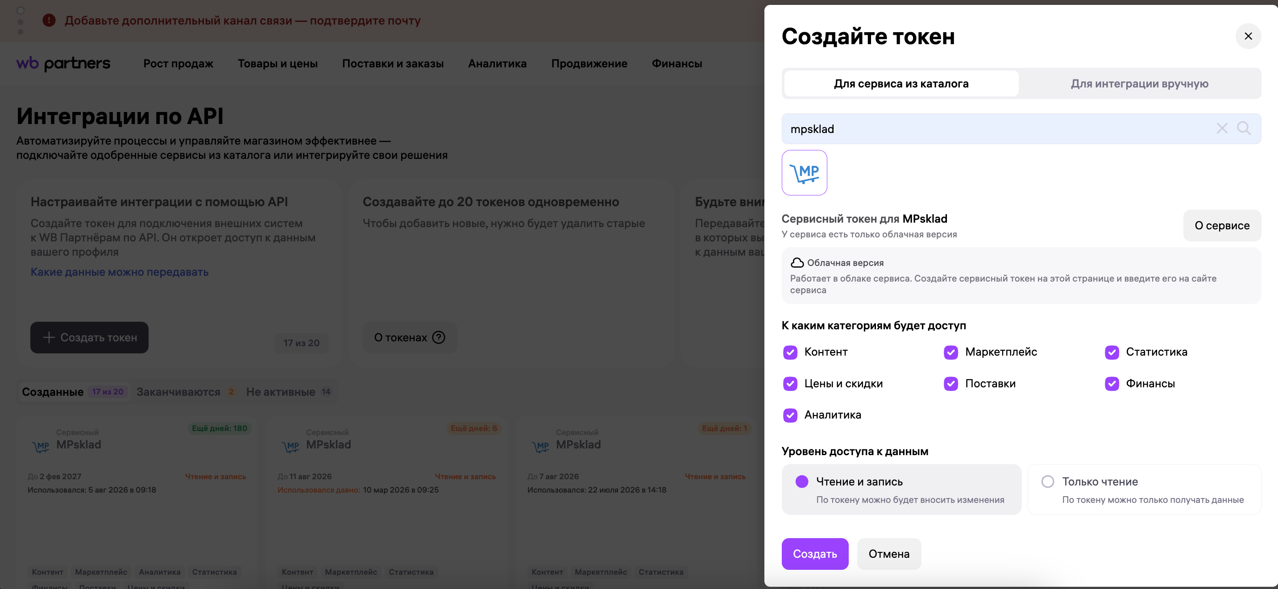Click the red warning alert icon
The image size is (1278, 589).
coord(49,21)
